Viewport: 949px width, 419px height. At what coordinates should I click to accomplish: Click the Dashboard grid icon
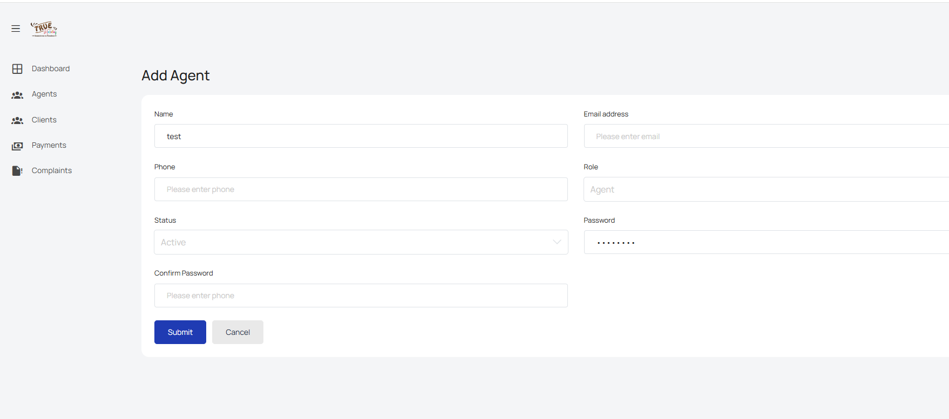click(x=17, y=69)
